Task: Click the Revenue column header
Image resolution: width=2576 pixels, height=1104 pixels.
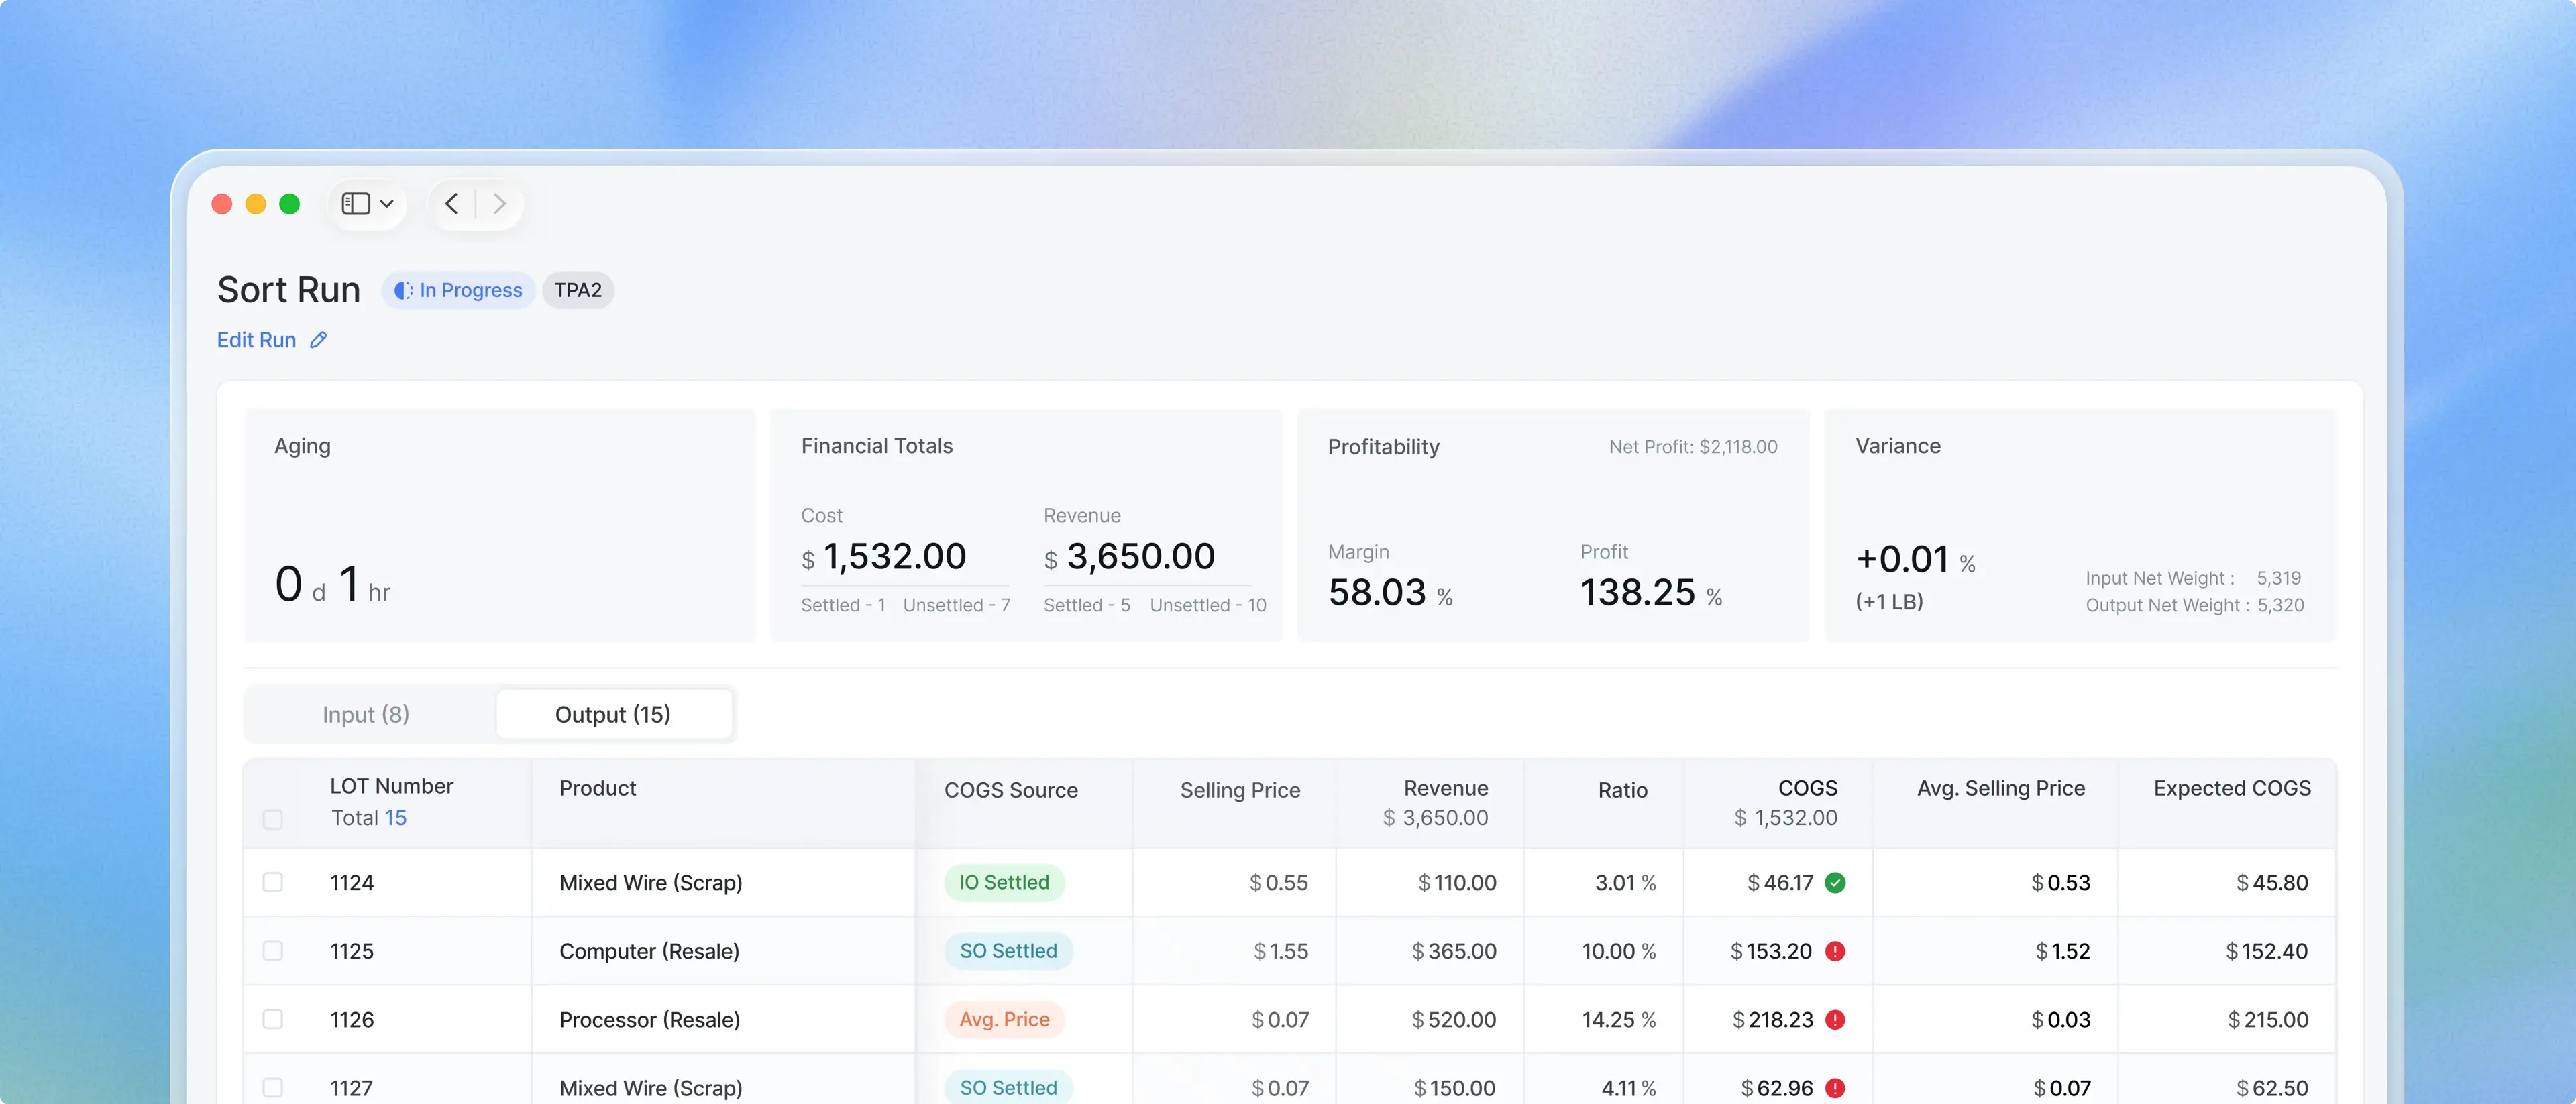Action: point(1445,788)
